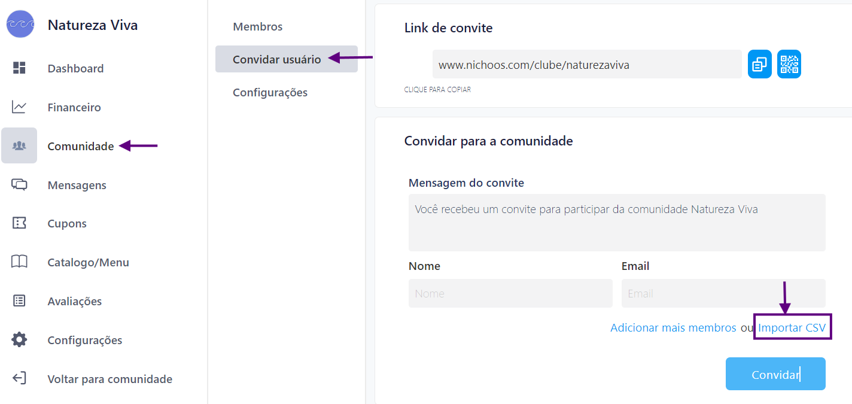
Task: Open Avaliações menu label
Action: (x=75, y=301)
